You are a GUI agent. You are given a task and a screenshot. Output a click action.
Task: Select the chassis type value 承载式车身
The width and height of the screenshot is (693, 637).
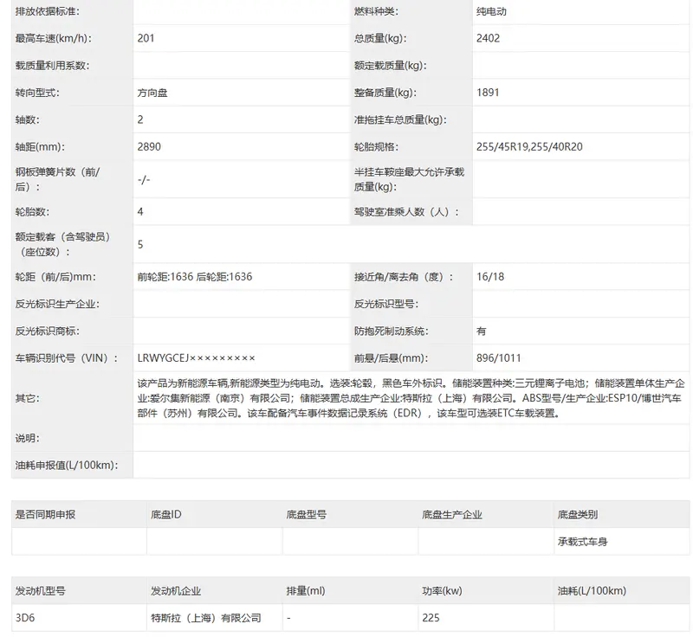pyautogui.click(x=583, y=541)
